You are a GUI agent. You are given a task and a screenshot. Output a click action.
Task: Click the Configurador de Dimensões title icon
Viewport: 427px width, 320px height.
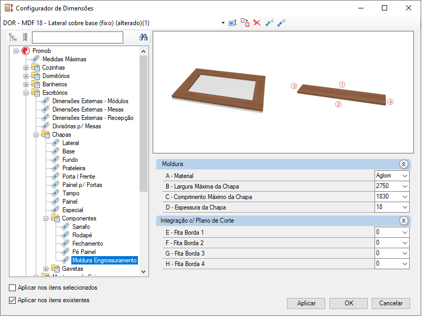click(x=9, y=8)
